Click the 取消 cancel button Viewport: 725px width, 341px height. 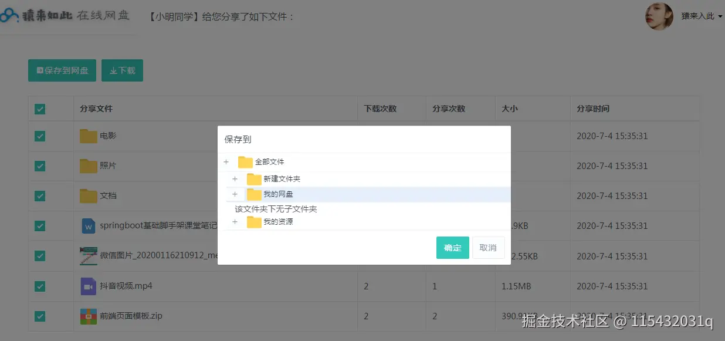pyautogui.click(x=488, y=248)
